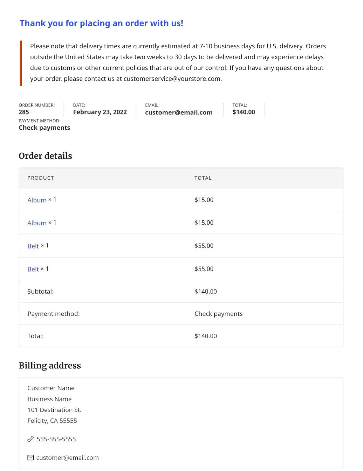The width and height of the screenshot is (363, 471).
Task: Click the phone number 555-555-5555
Action: click(56, 439)
